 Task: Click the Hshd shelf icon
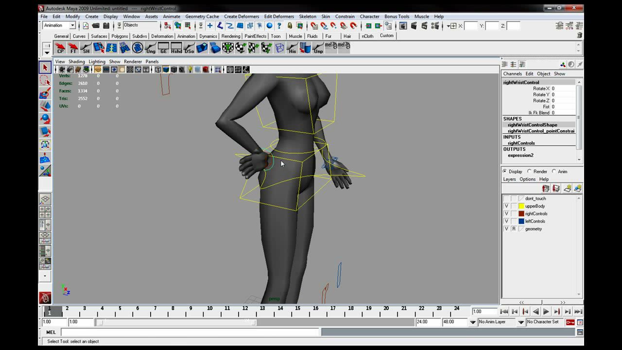click(176, 48)
